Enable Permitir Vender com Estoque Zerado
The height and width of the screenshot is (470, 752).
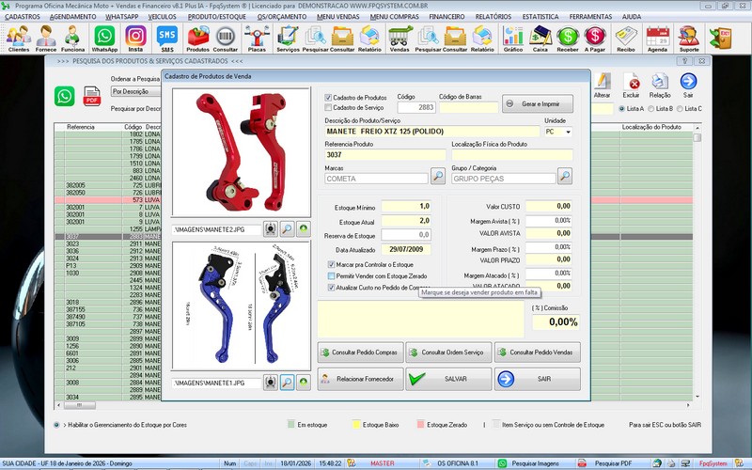332,275
